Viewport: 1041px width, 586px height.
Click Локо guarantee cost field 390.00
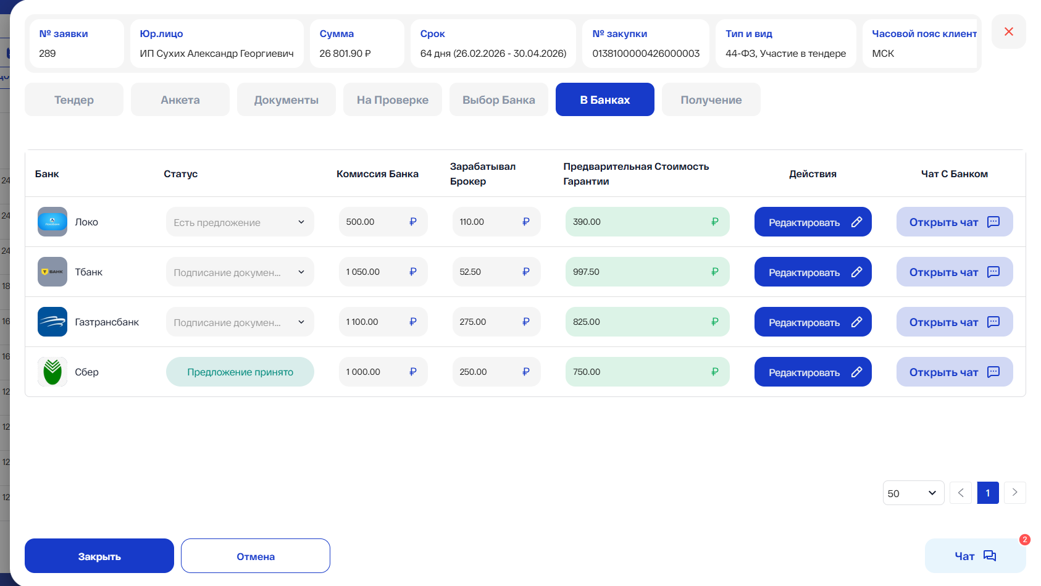pyautogui.click(x=647, y=222)
